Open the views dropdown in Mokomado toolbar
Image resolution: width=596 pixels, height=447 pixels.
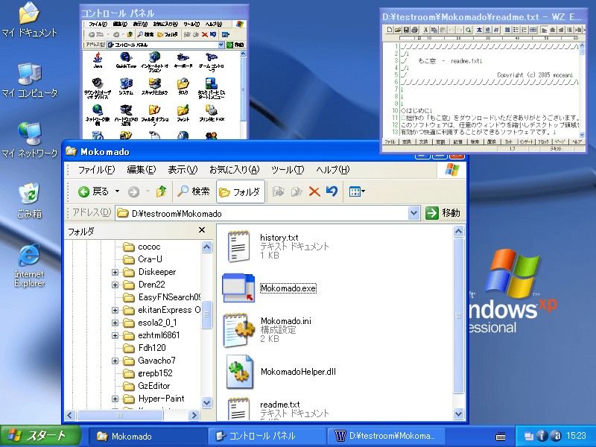(x=357, y=191)
